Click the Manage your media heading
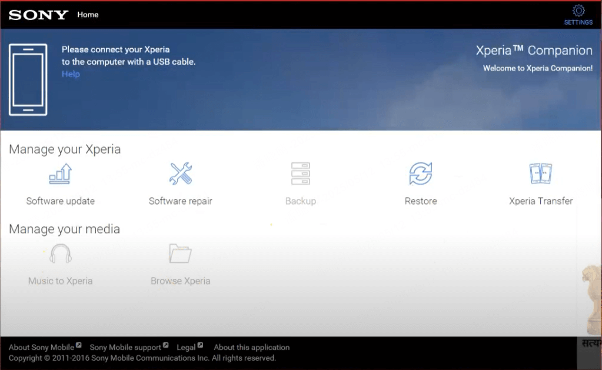Viewport: 602px width, 370px height. [x=65, y=229]
